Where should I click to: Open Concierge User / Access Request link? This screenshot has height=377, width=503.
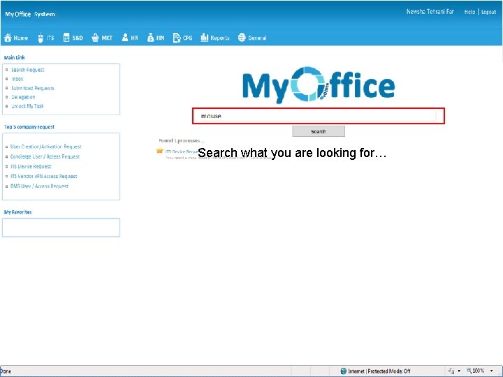point(45,156)
